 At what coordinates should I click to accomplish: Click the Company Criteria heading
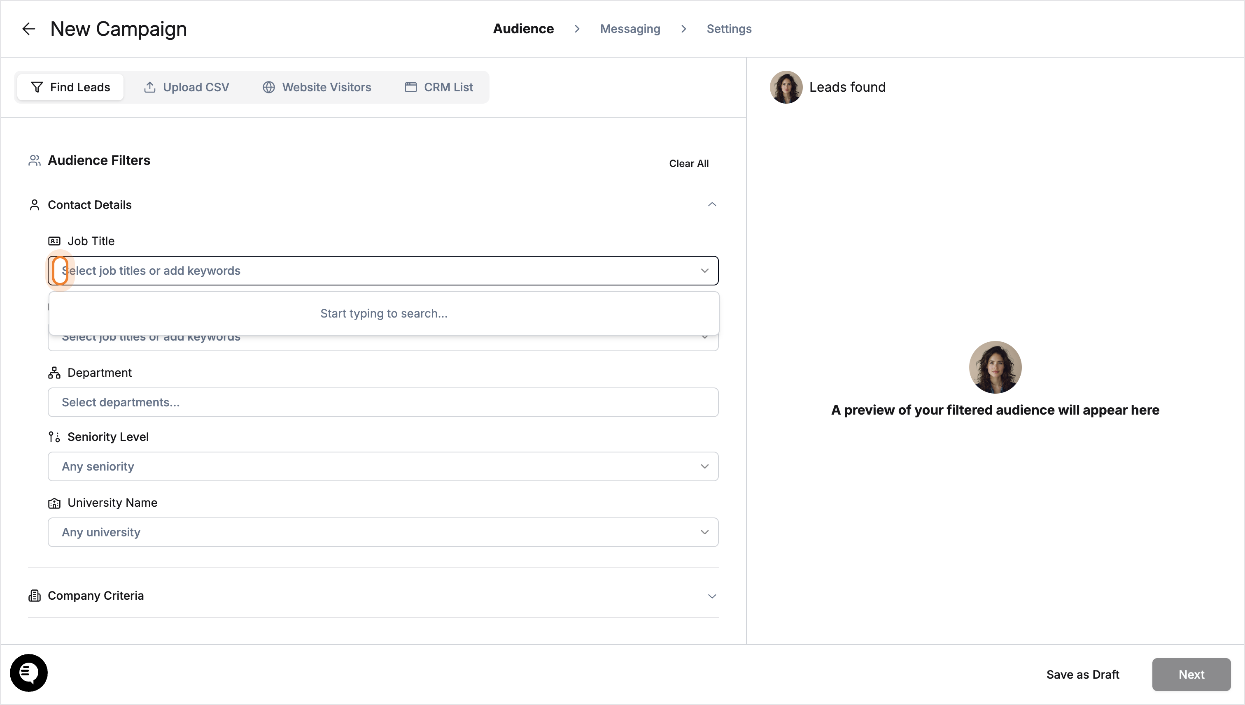[96, 596]
